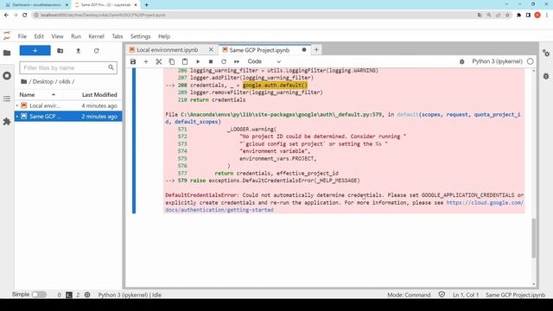The image size is (553, 311).
Task: Click the Upload Files icon
Action: [x=79, y=51]
